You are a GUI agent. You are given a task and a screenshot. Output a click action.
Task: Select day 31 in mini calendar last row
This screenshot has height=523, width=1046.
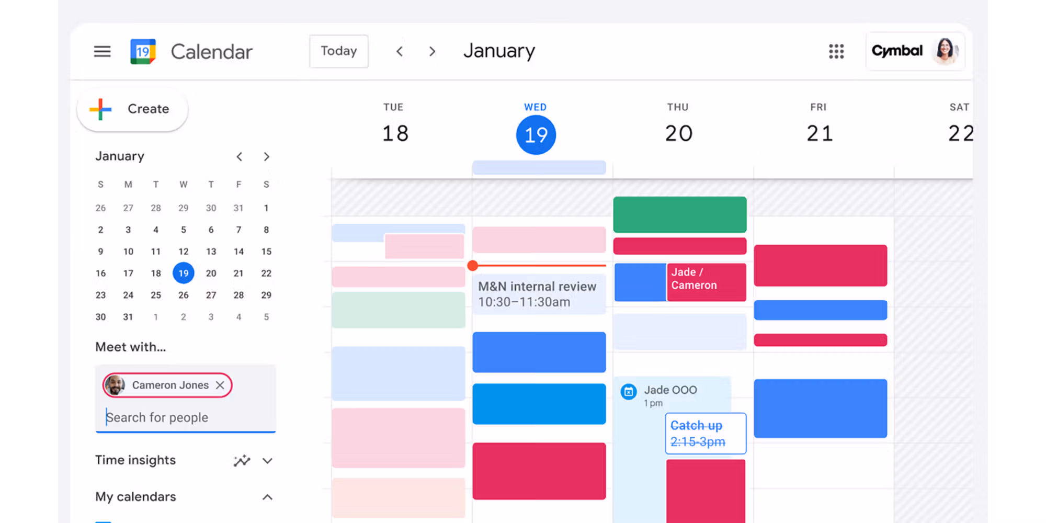pos(128,317)
